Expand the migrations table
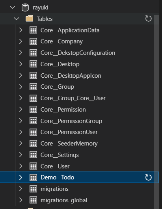 pyautogui.click(x=20, y=188)
